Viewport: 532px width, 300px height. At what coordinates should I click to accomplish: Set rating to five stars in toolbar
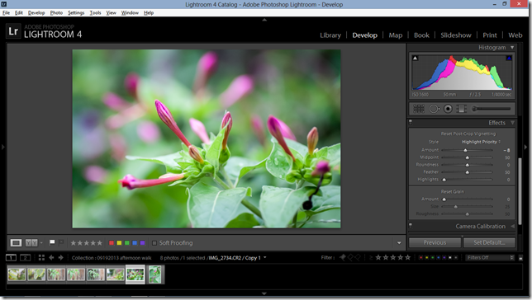[99, 243]
